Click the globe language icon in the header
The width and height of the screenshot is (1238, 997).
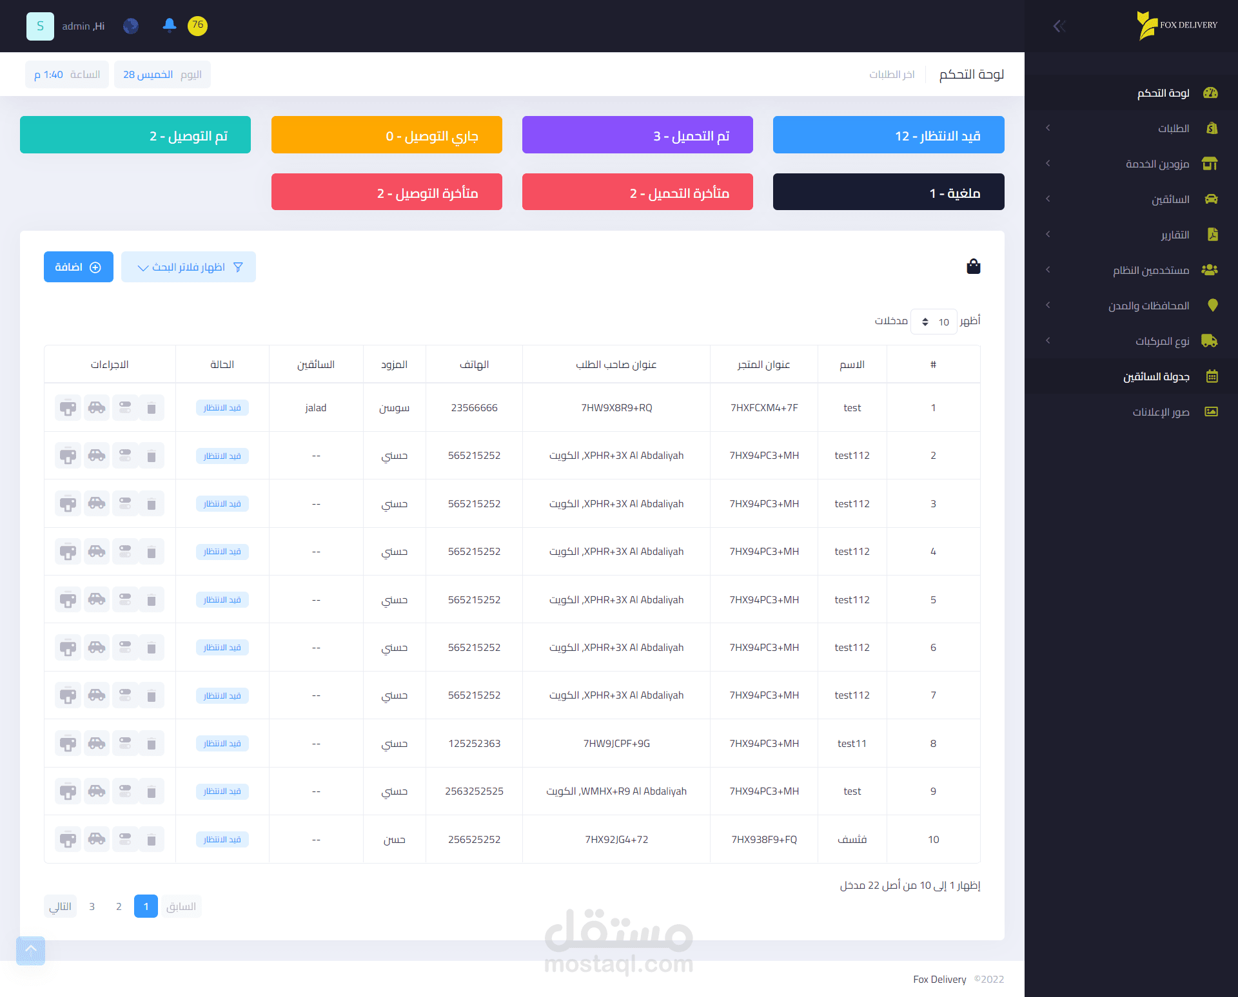coord(131,26)
